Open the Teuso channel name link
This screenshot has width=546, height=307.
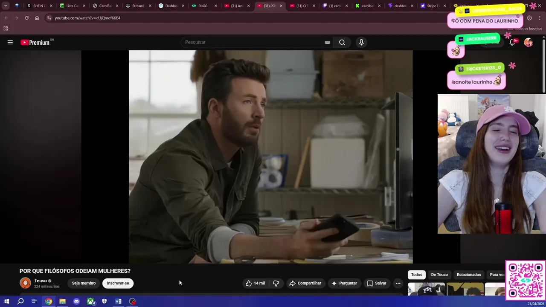pyautogui.click(x=41, y=281)
